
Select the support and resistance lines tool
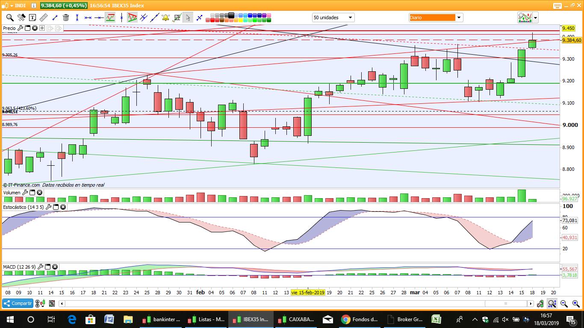pos(110,18)
